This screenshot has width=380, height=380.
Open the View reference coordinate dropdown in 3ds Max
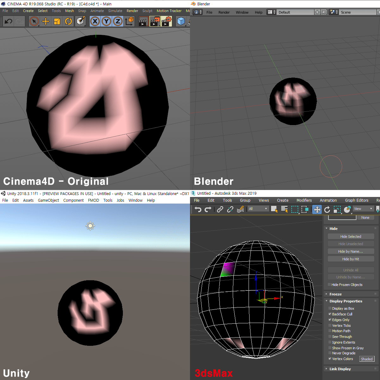(364, 209)
